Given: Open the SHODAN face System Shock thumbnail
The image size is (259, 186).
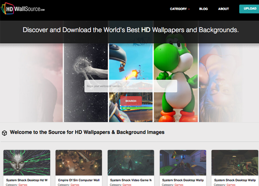Looking at the screenshot, I should 27,163.
